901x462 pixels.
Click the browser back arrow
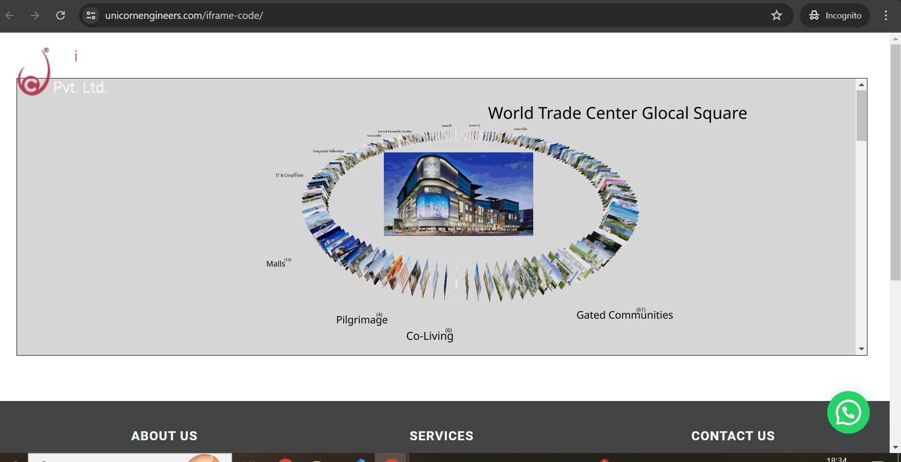(10, 16)
